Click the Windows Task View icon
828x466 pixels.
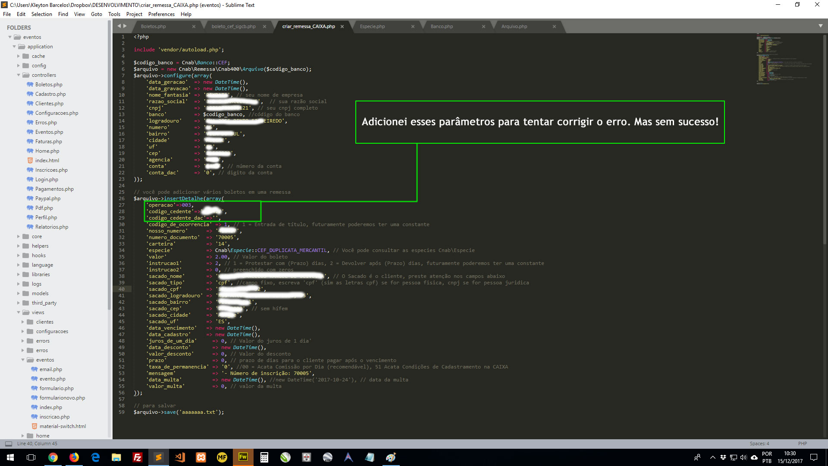tap(31, 457)
